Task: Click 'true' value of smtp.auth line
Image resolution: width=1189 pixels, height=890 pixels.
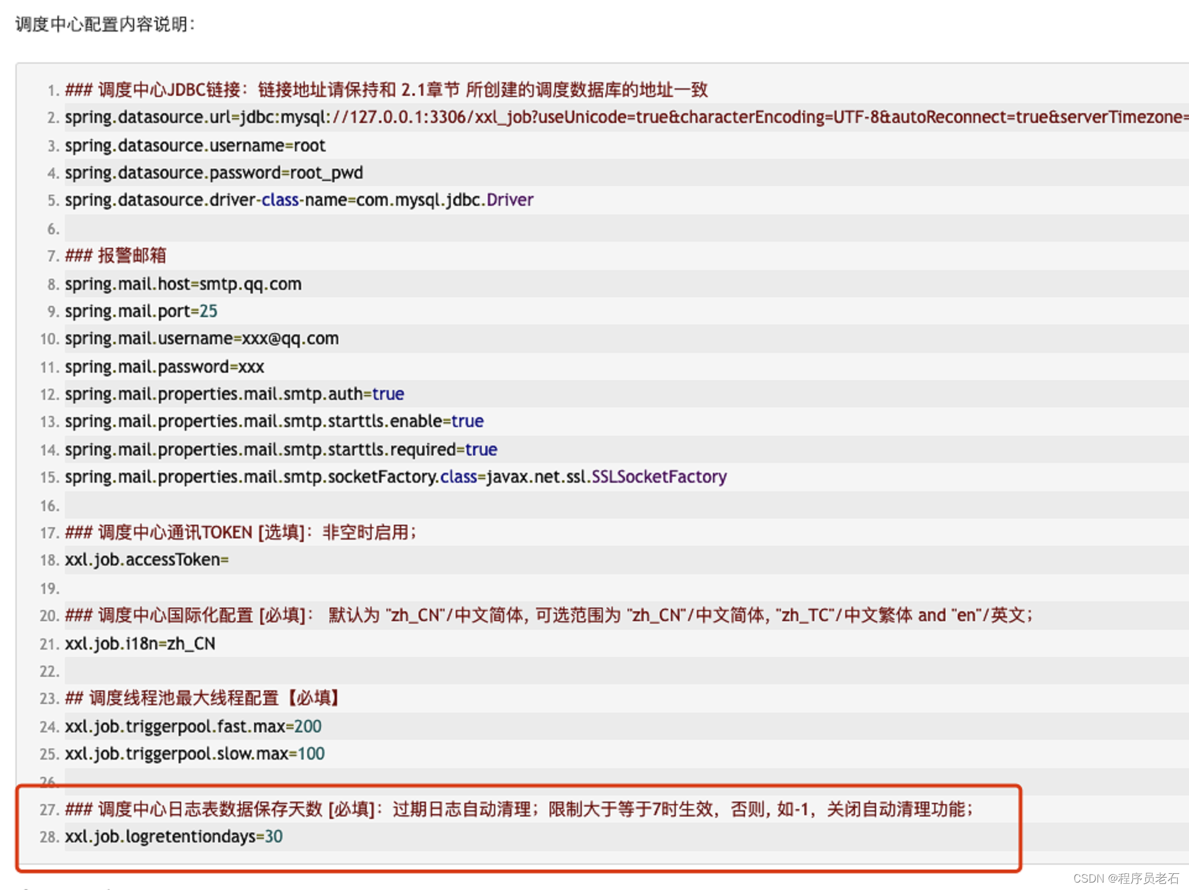Action: point(388,394)
